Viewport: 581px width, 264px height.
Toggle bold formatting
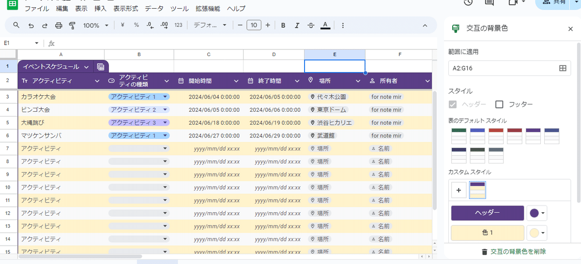tap(283, 25)
